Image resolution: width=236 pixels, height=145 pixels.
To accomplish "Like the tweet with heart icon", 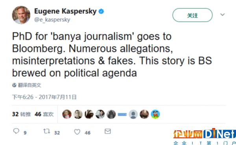I will point(77,132).
